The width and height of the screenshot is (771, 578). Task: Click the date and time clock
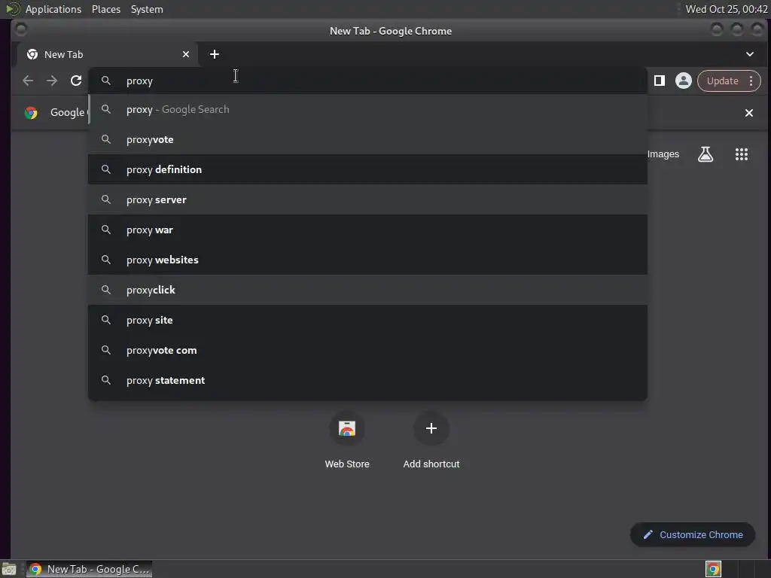coord(727,9)
